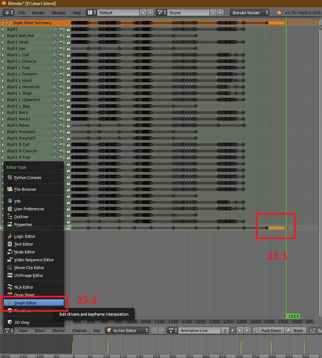Viewport: 322px width, 358px height.
Task: Open the dope sheet Select menu
Action: [40, 331]
